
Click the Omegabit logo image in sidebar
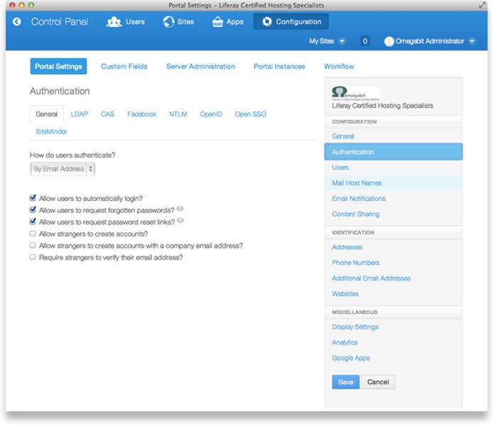tap(355, 94)
